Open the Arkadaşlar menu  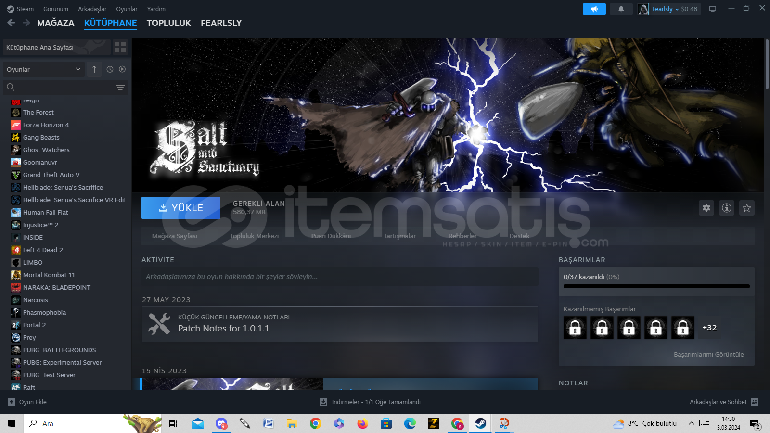tap(92, 9)
